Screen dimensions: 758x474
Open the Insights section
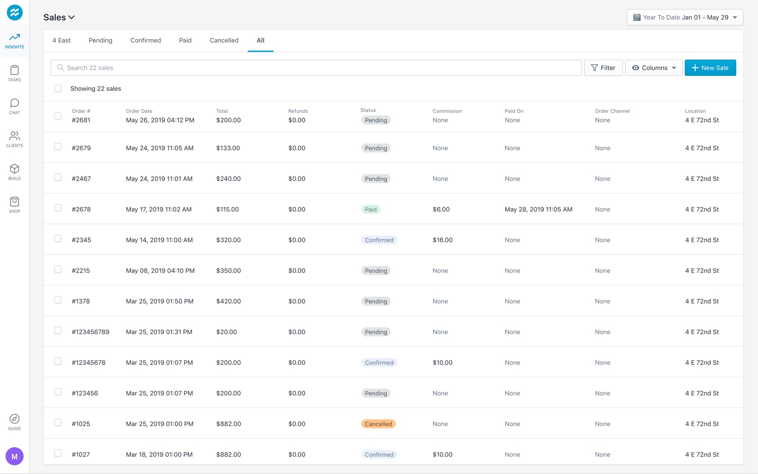(x=15, y=41)
